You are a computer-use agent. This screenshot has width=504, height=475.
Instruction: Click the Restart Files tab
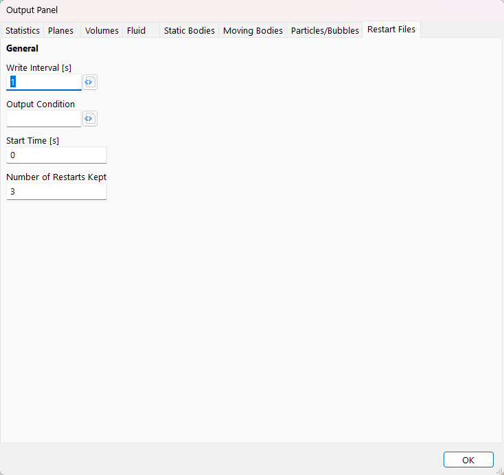click(391, 30)
